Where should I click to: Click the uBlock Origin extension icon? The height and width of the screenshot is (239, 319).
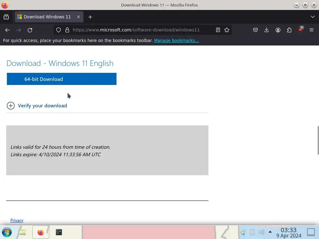tap(300, 30)
